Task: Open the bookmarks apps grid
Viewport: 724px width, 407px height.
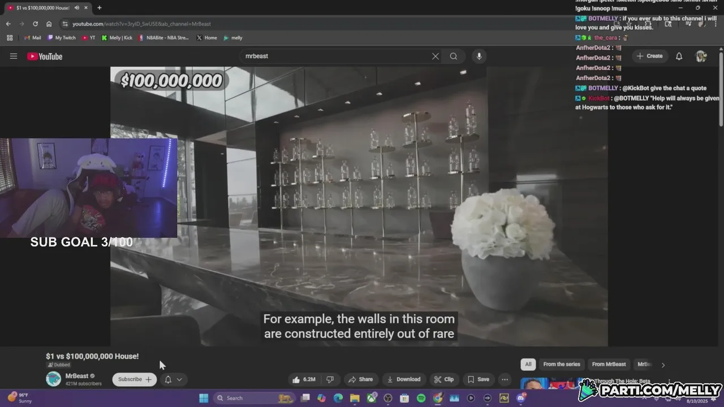Action: 10,38
